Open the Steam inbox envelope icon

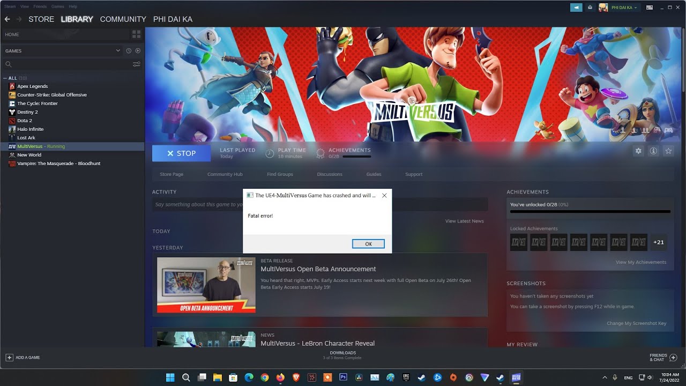tap(590, 8)
